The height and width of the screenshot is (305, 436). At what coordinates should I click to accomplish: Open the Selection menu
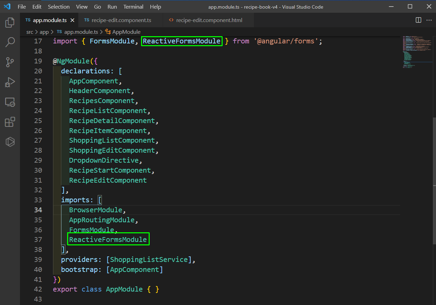(59, 7)
